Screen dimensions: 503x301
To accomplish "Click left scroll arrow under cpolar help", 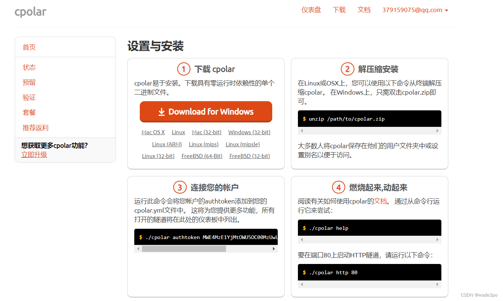I will point(302,240).
